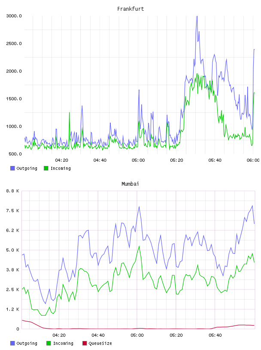Click the 2000.0 y-axis label in Frankfurt chart
Viewport: 261px width, 350px height.
(14, 71)
